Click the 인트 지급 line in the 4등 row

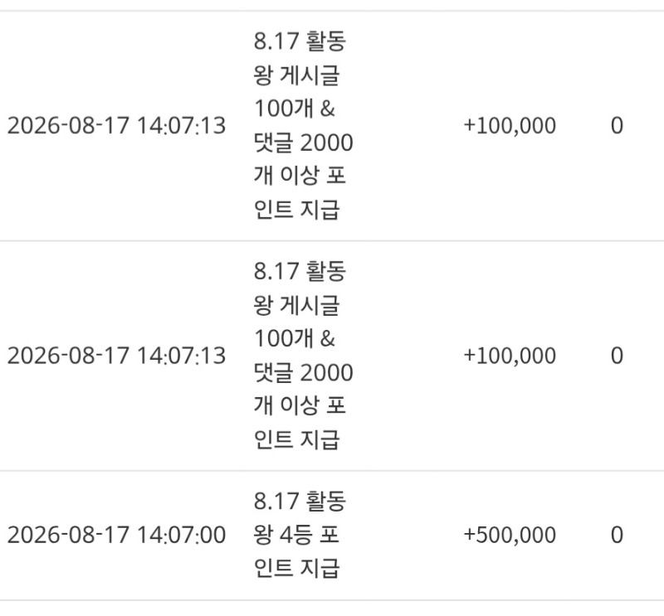click(297, 569)
